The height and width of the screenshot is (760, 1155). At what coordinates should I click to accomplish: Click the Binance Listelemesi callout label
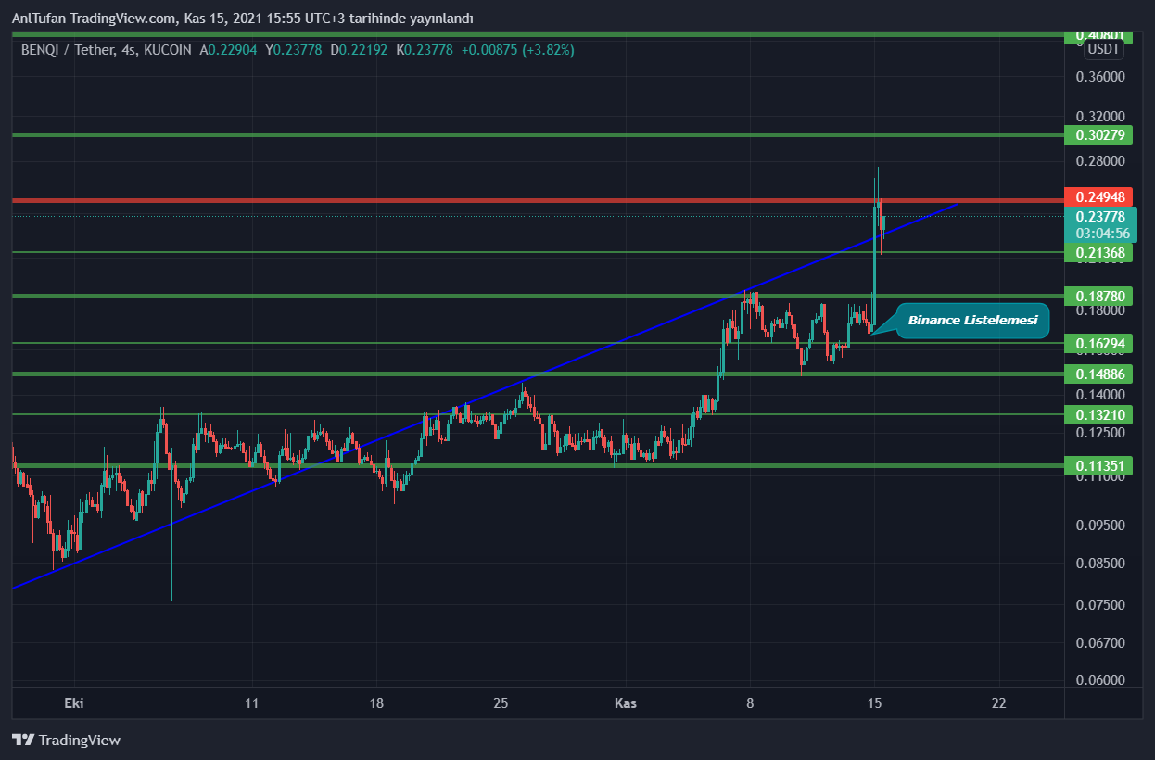click(972, 320)
